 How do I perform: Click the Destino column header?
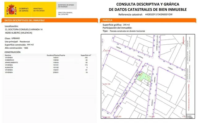8,55
